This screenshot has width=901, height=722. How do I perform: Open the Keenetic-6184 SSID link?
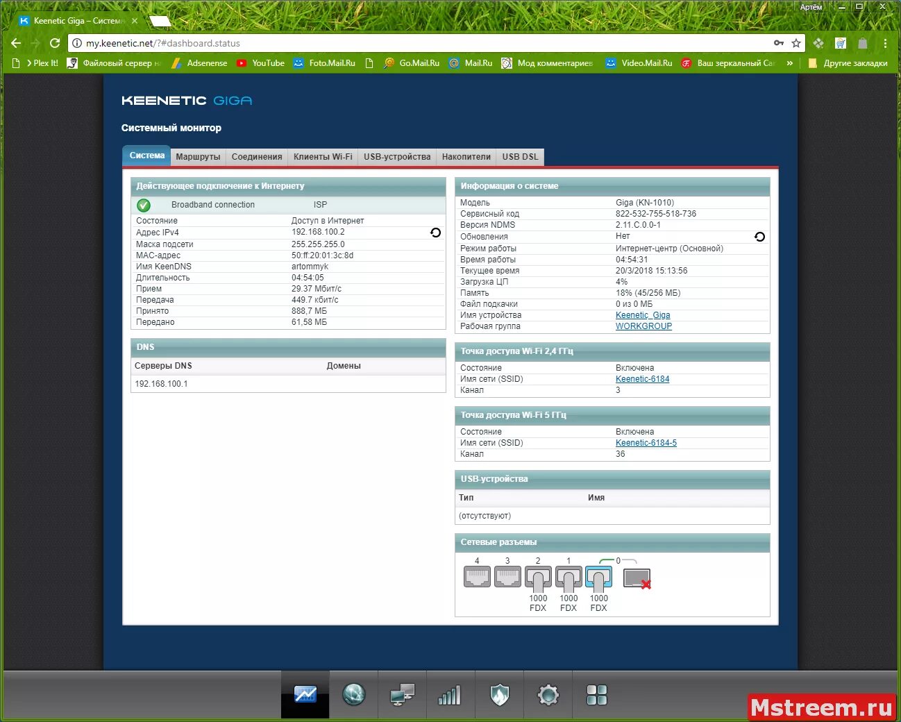click(642, 379)
